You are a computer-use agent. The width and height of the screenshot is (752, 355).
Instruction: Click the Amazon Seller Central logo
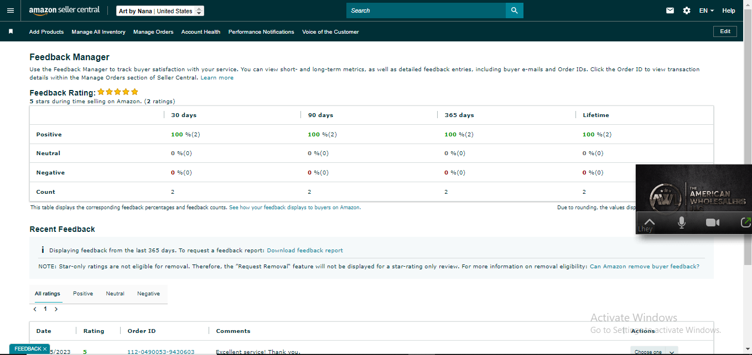pos(64,10)
